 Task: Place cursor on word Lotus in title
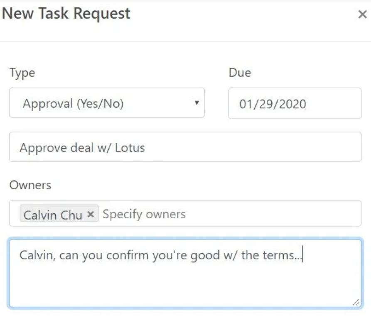130,148
